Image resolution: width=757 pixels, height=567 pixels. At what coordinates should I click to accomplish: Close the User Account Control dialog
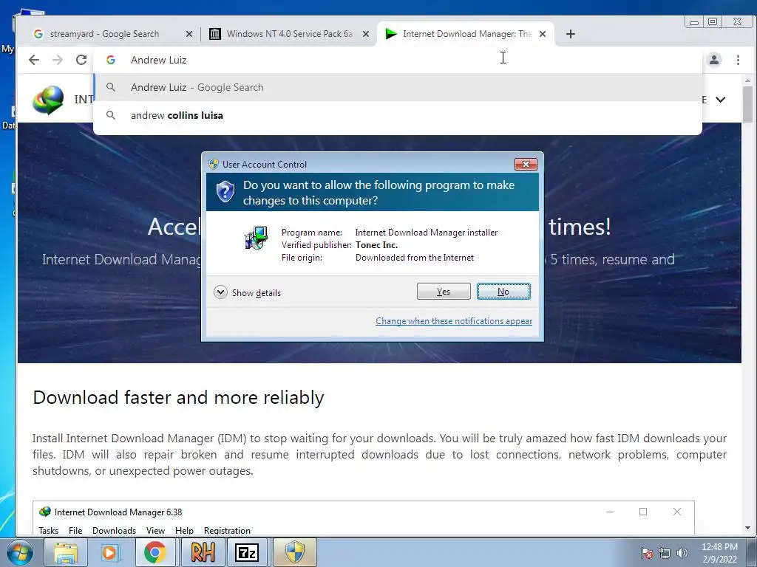526,165
